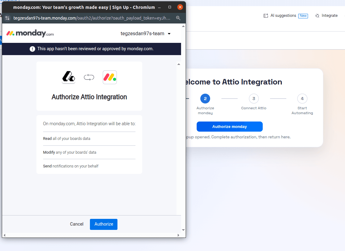
Task: Click step 4 Start Automating circle
Action: pyautogui.click(x=302, y=99)
